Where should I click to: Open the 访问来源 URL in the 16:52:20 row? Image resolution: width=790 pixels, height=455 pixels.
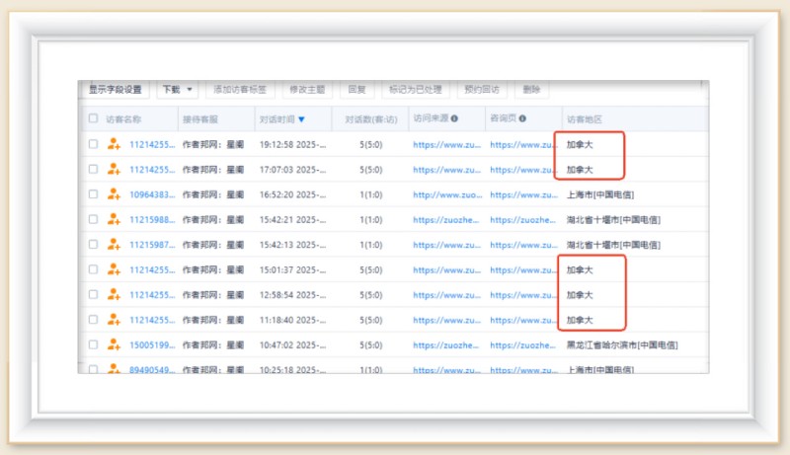[x=446, y=194]
